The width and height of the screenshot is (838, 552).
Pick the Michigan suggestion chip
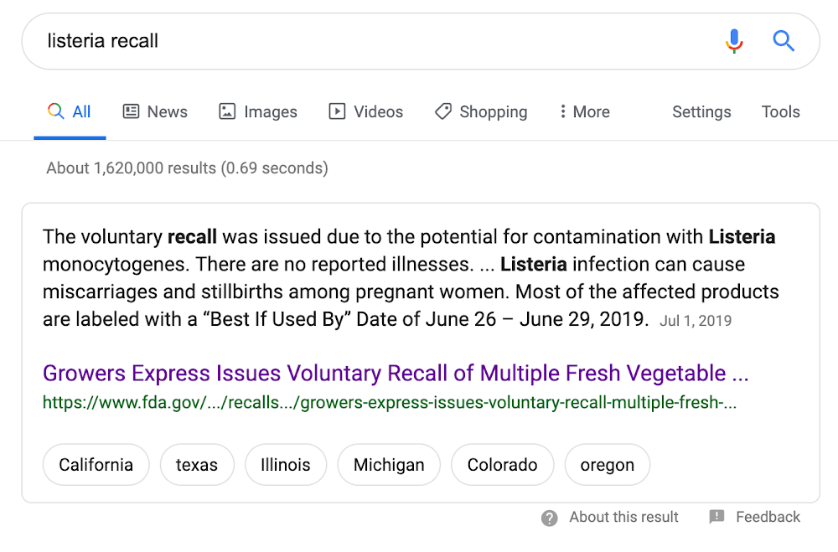coord(389,465)
